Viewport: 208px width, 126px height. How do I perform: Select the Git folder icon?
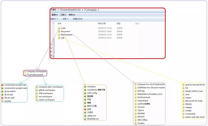183,88
